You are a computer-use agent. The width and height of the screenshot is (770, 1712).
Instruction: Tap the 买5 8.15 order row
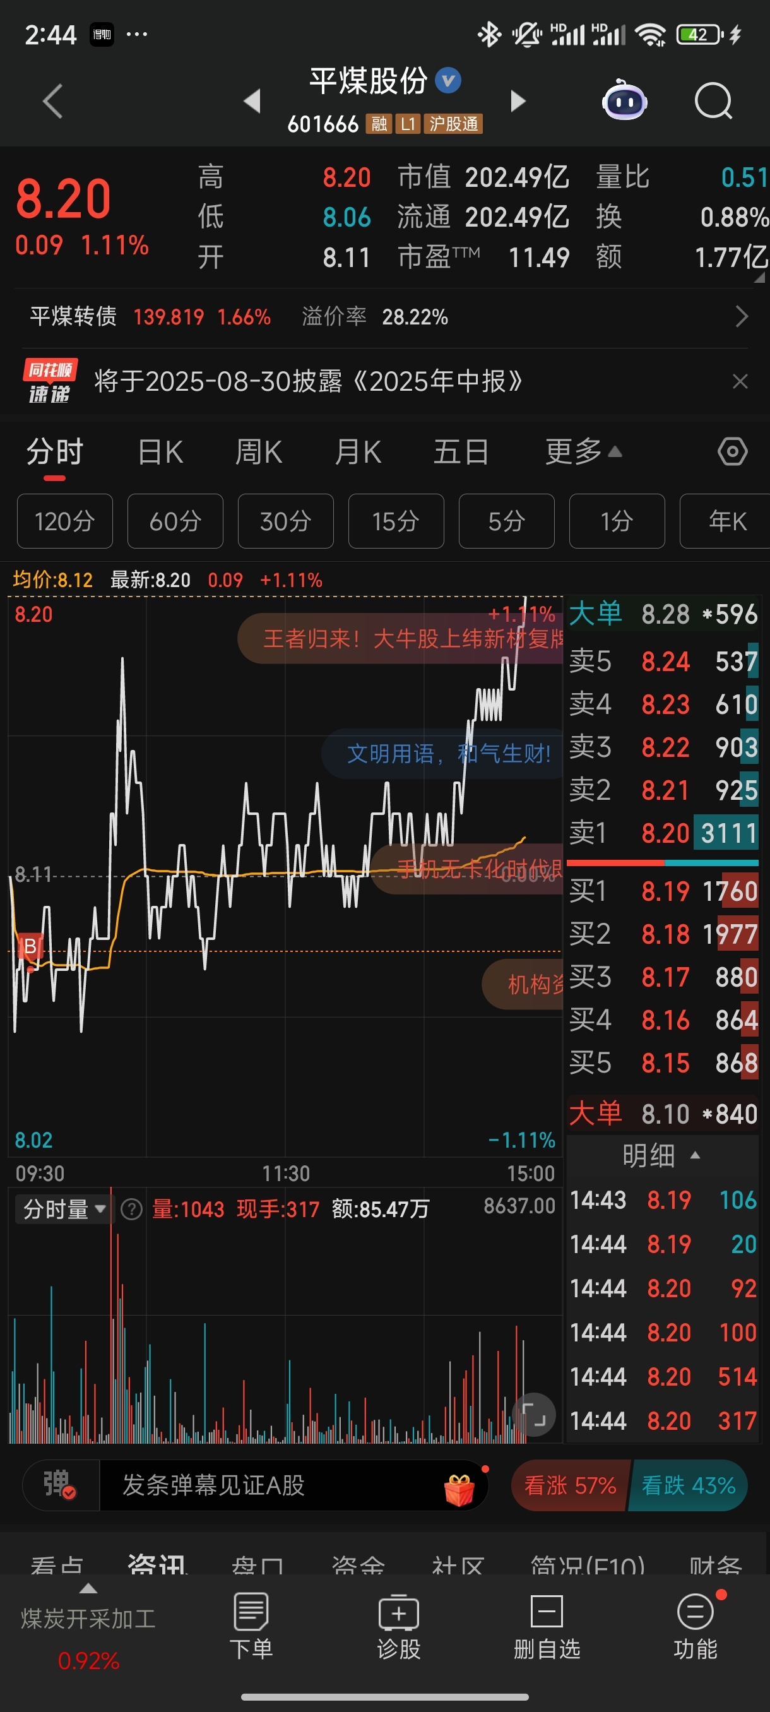pos(663,1062)
